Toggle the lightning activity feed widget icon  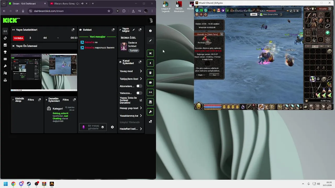click(x=150, y=63)
